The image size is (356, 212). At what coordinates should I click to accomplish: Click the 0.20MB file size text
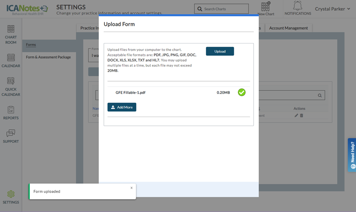coord(223,92)
